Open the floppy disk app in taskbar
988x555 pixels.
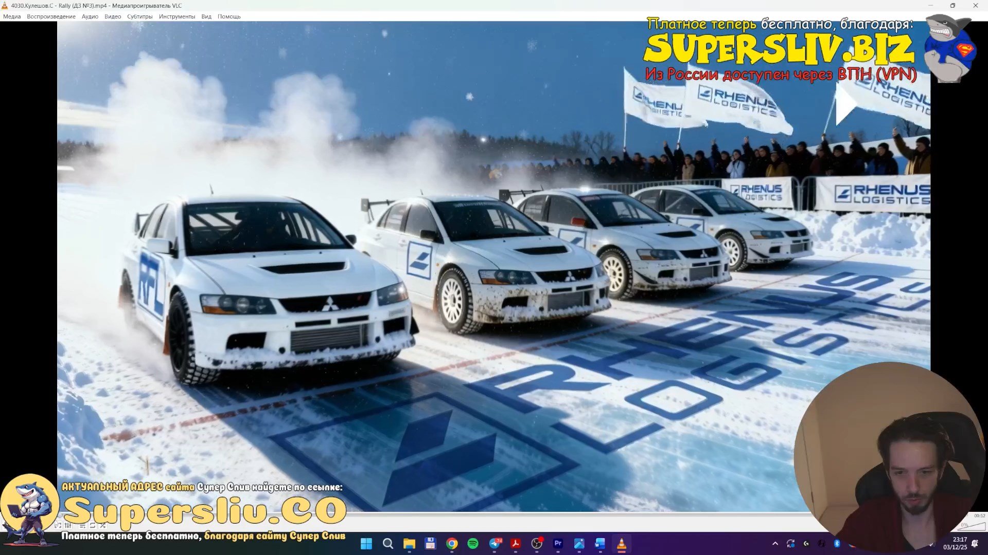pyautogui.click(x=430, y=544)
